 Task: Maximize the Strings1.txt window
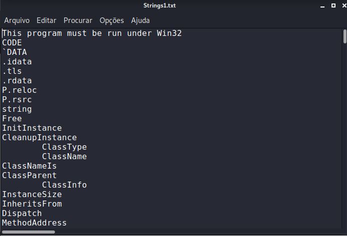[333, 6]
